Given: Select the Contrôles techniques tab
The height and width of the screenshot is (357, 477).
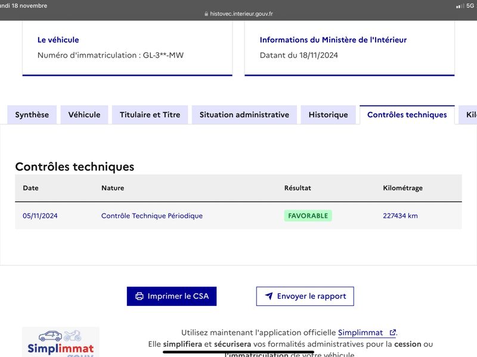Looking at the screenshot, I should click(x=407, y=115).
